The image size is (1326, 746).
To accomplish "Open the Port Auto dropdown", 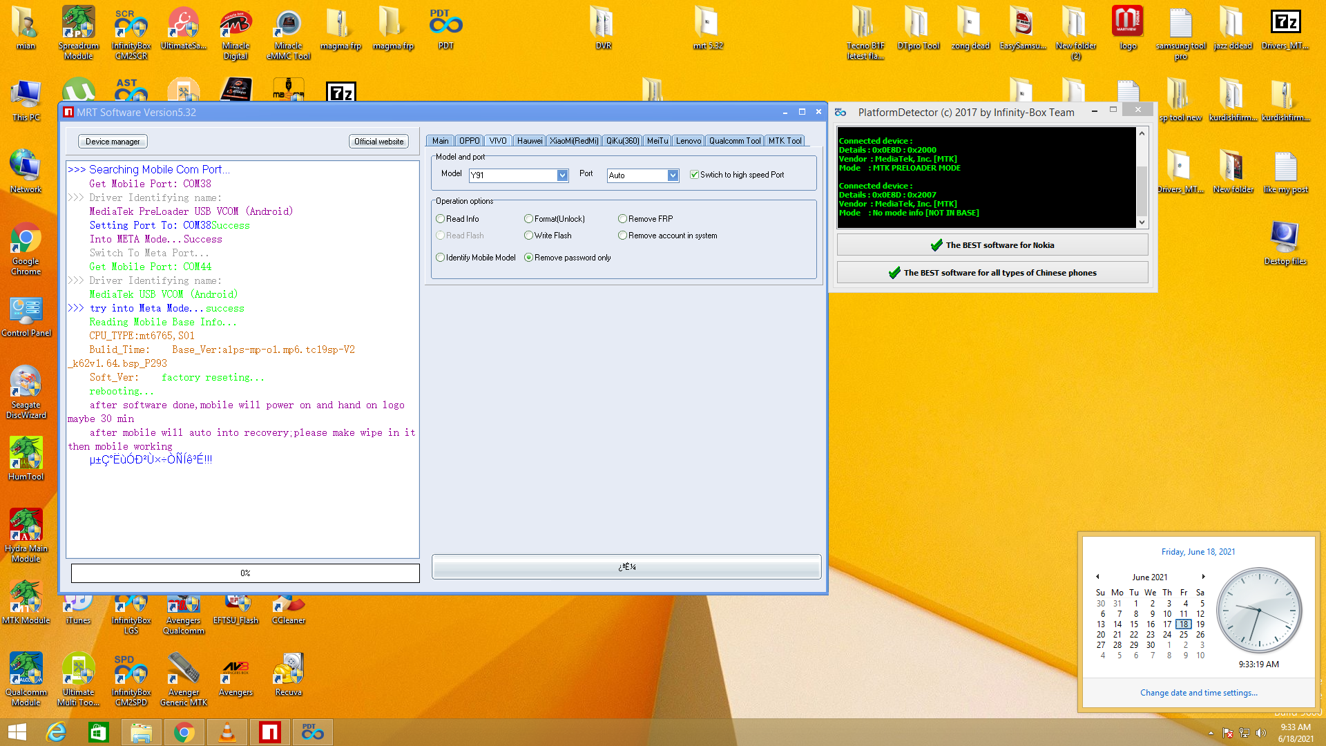I will (673, 175).
